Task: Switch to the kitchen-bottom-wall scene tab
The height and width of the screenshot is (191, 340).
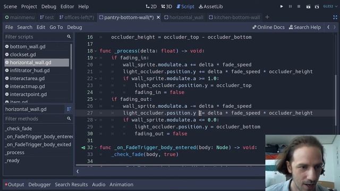Action: coord(234,18)
